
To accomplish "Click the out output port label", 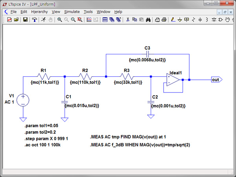I will coord(216,80).
